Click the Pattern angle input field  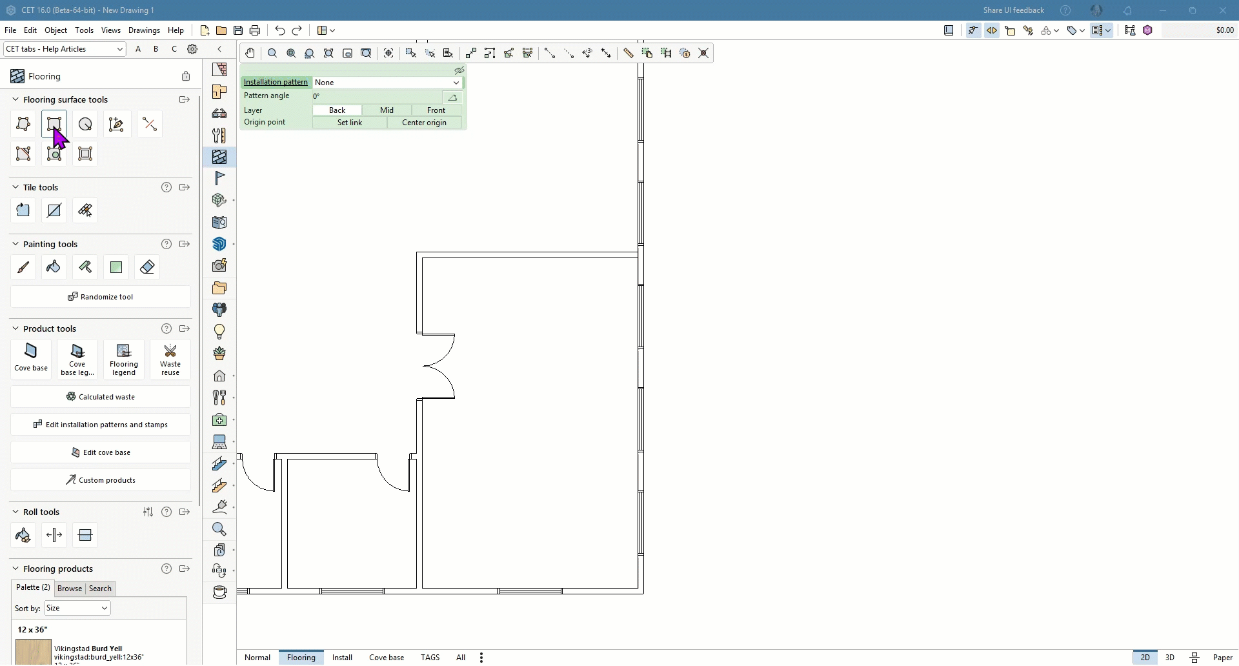(x=378, y=97)
